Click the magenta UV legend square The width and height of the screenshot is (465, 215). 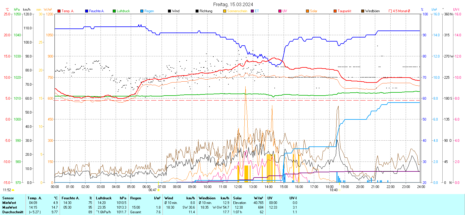click(x=280, y=11)
